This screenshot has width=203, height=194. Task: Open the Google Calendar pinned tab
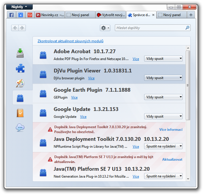(x=21, y=15)
